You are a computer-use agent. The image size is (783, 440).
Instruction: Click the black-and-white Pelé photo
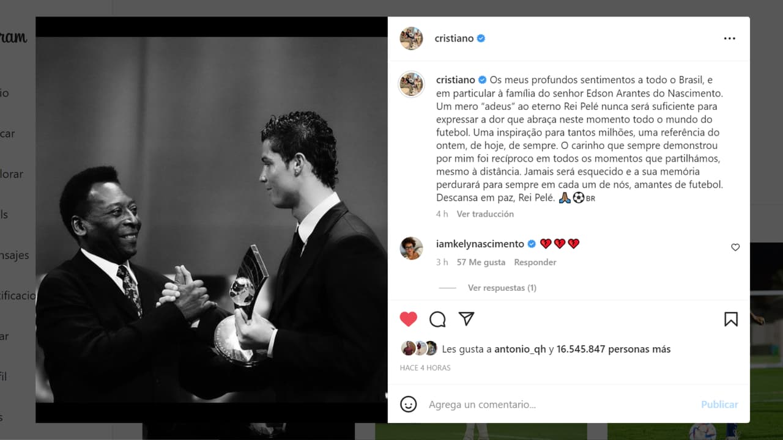pyautogui.click(x=212, y=220)
